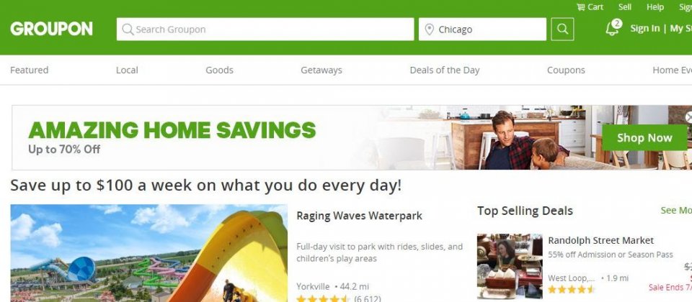This screenshot has height=302, width=692.
Task: Open the Randolph Street Market thumbnail
Action: [x=510, y=266]
